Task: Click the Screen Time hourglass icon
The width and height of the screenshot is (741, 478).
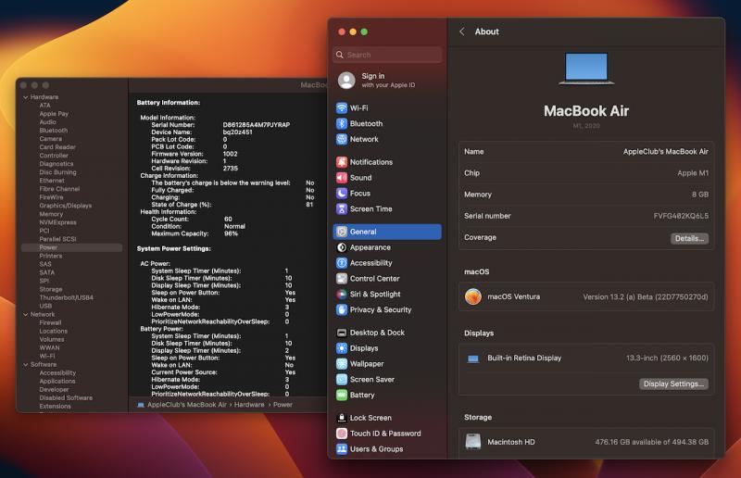Action: 341,208
